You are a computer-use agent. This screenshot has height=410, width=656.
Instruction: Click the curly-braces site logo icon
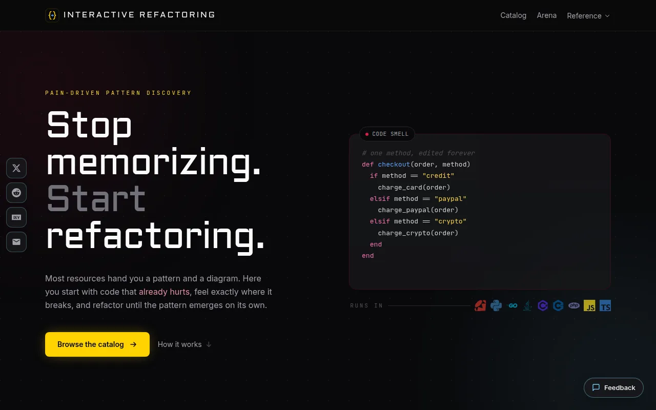pyautogui.click(x=52, y=15)
